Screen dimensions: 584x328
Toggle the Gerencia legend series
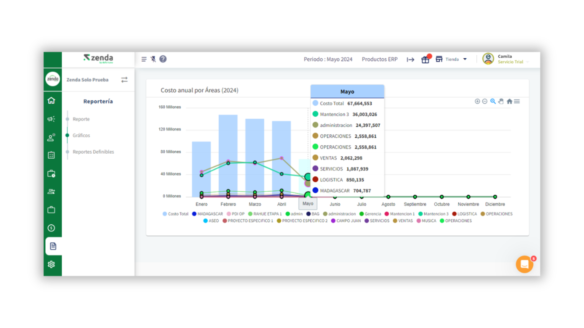click(x=370, y=214)
